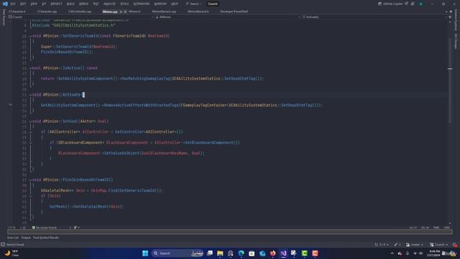
Task: Pin the Minion.cpp tab
Action: click(121, 12)
